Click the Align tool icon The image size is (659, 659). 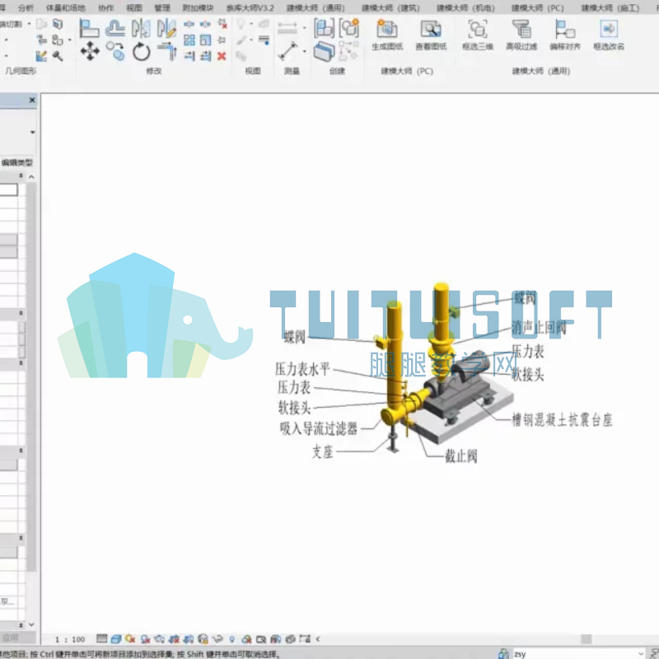(90, 28)
